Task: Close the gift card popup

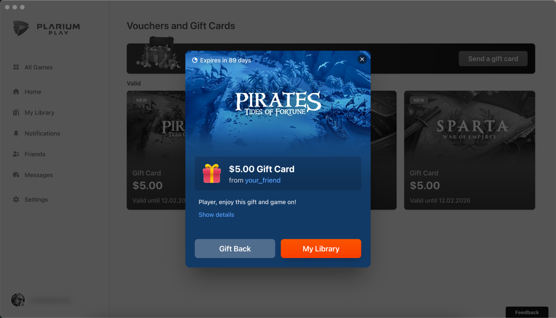Action: (x=362, y=59)
